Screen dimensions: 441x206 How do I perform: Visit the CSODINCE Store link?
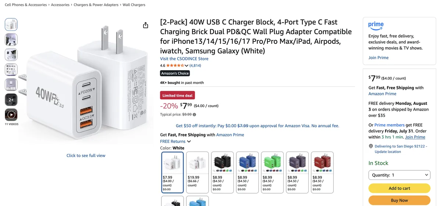coord(184,58)
